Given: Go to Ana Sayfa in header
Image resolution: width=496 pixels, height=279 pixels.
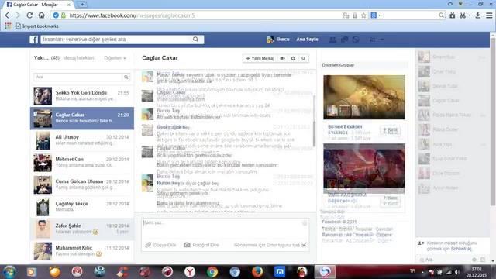Looking at the screenshot, I should [x=307, y=40].
